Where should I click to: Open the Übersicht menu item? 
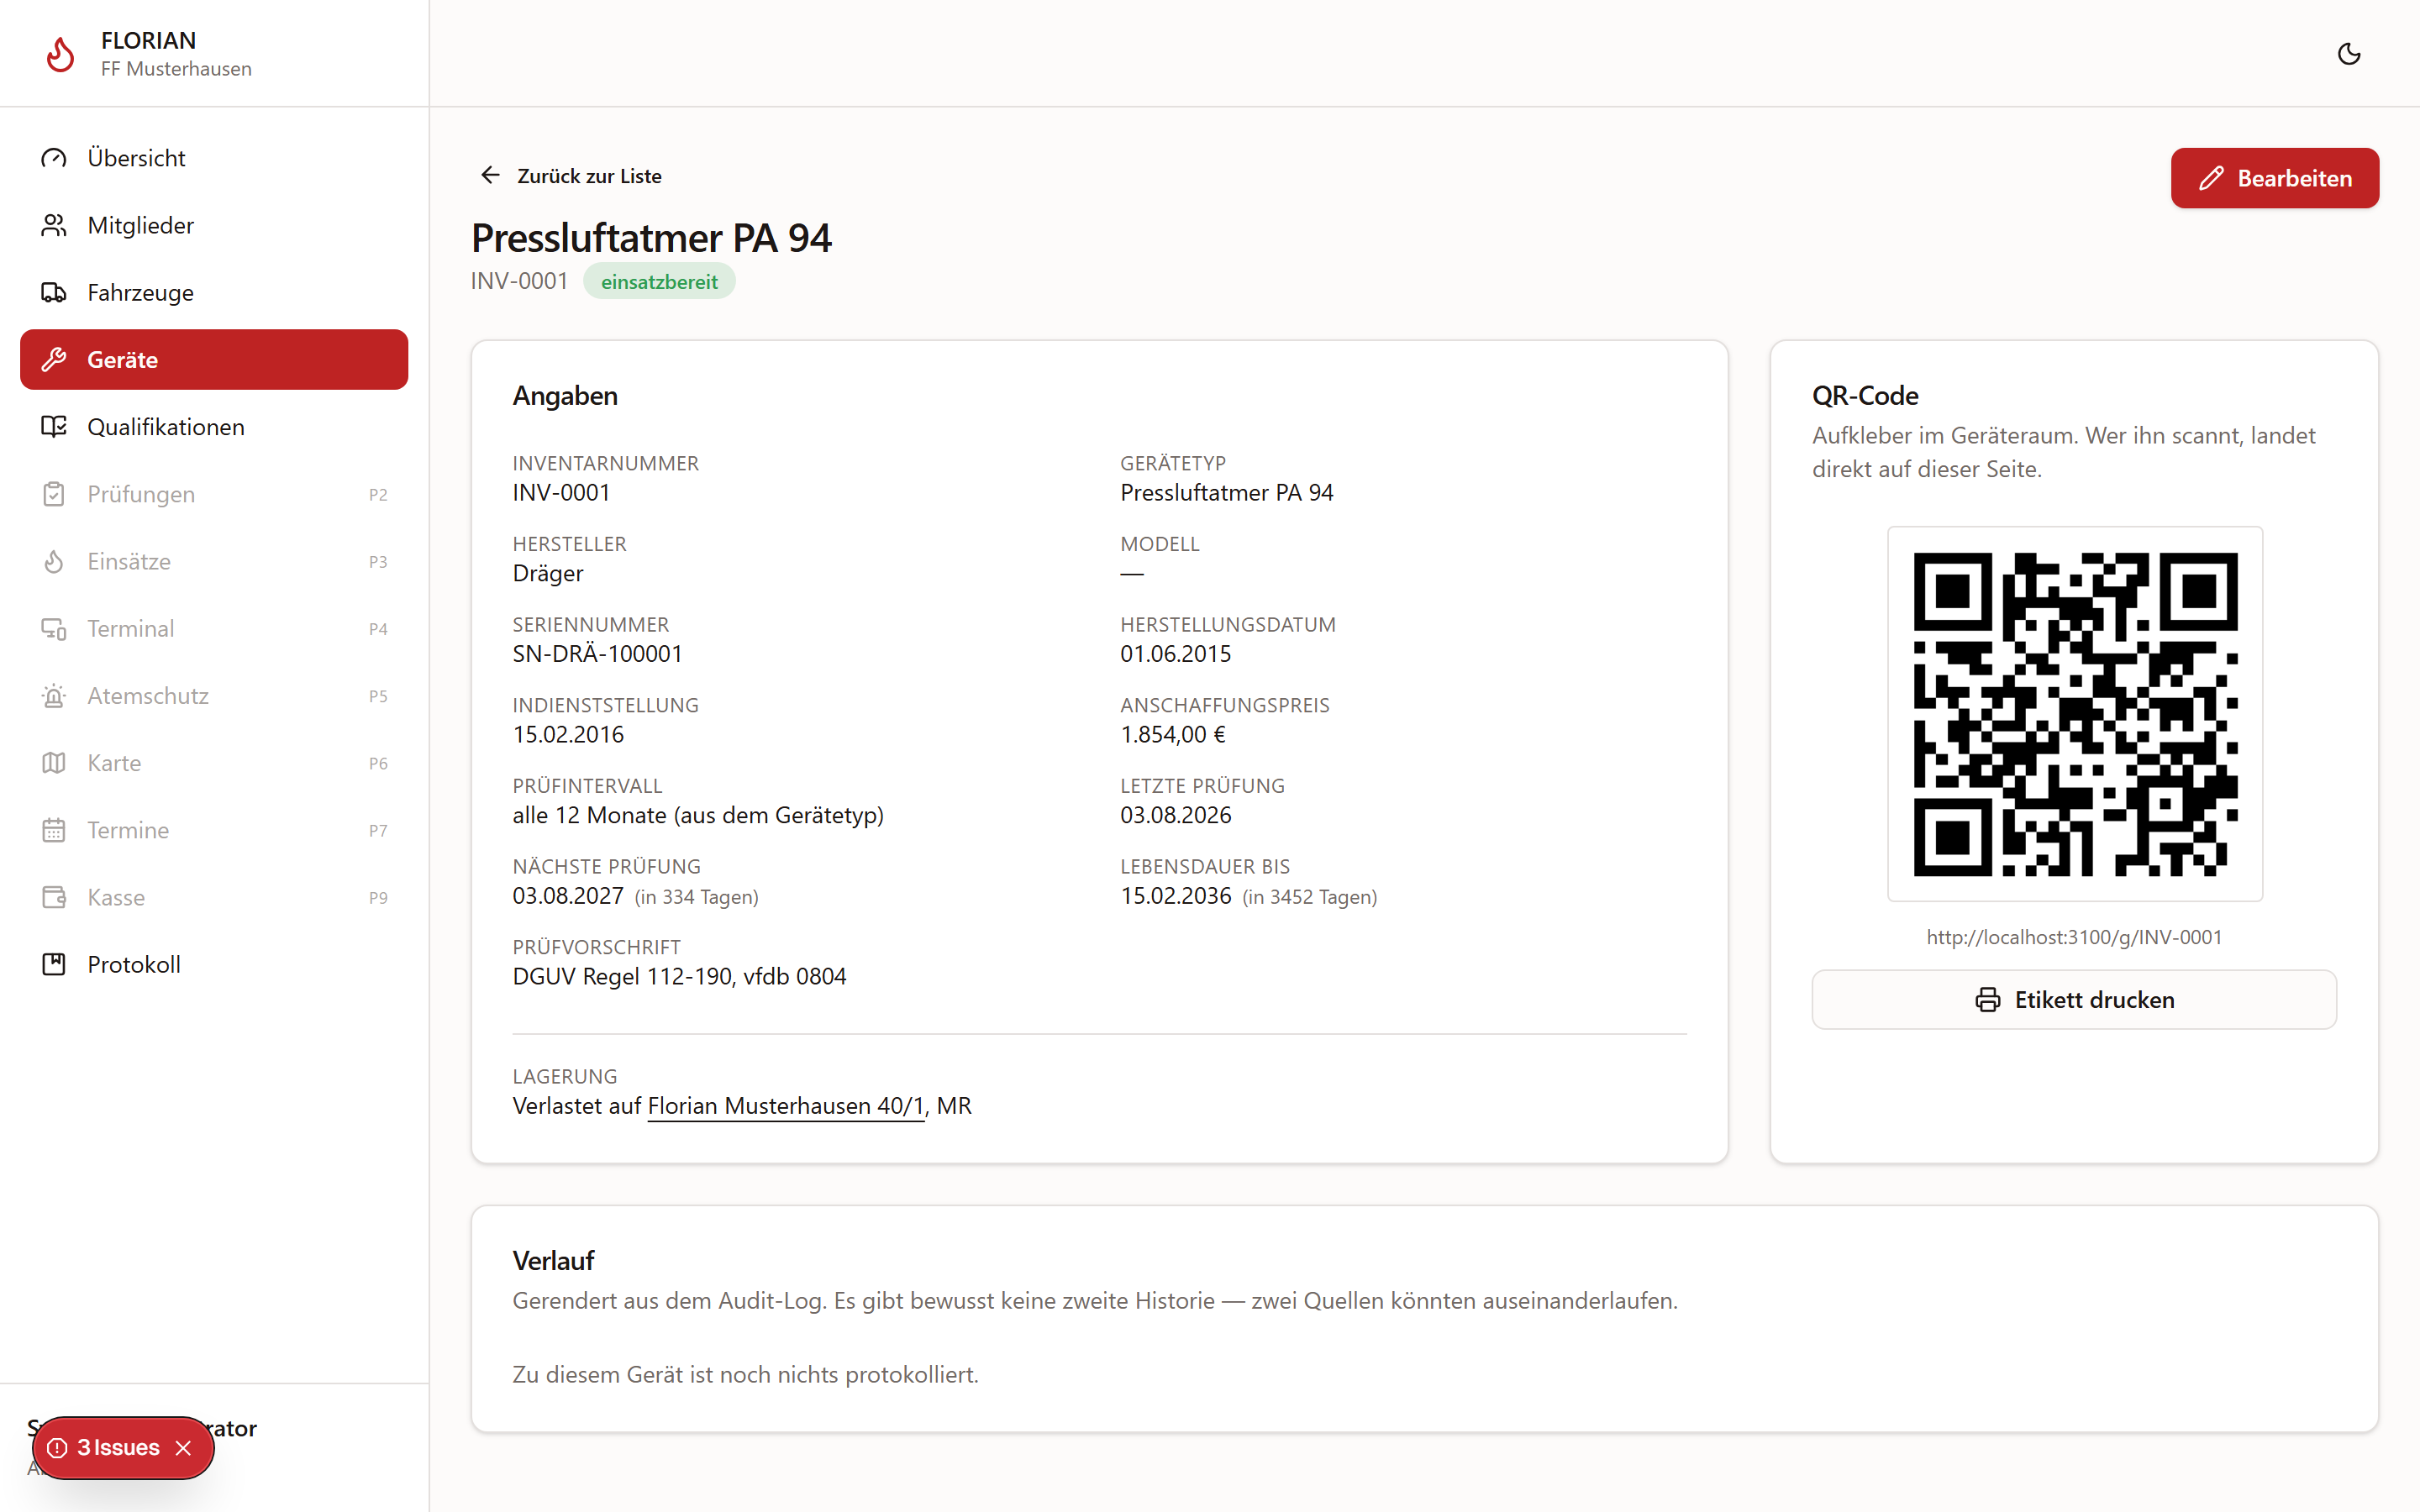coord(214,158)
